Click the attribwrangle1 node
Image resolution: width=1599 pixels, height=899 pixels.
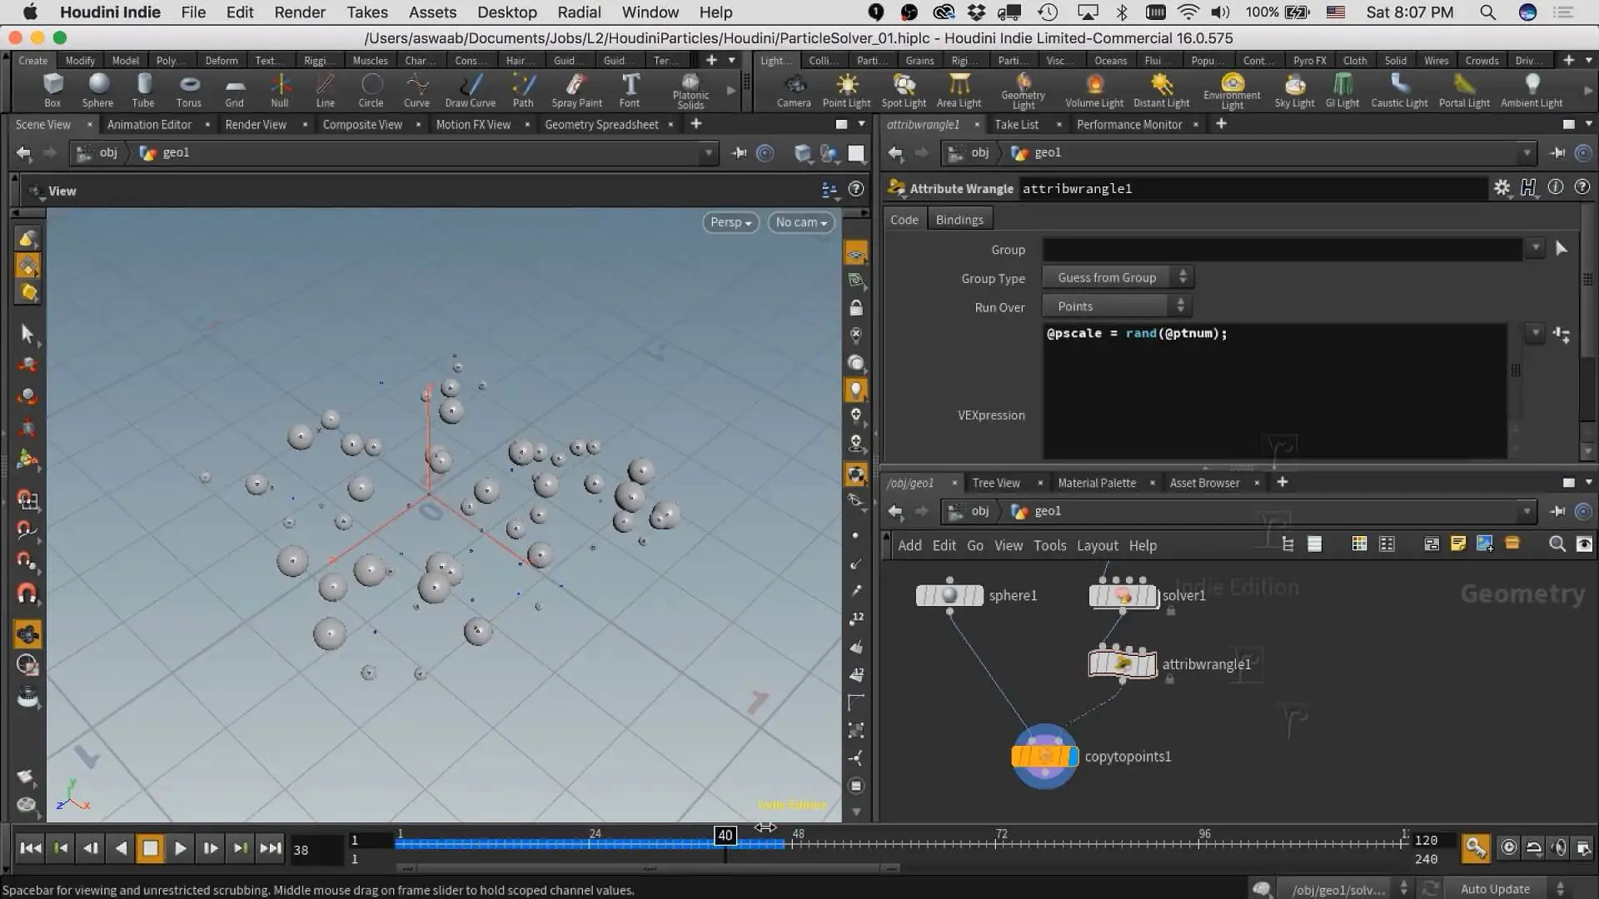point(1123,663)
